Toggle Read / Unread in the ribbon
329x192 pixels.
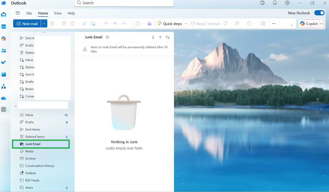[x=205, y=23]
